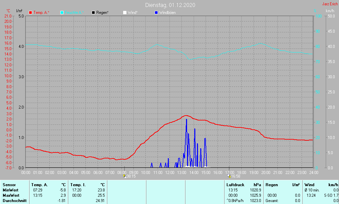This screenshot has height=204, width=339.
Task: Click the sunset time '16:58'
Action: pyautogui.click(x=236, y=176)
